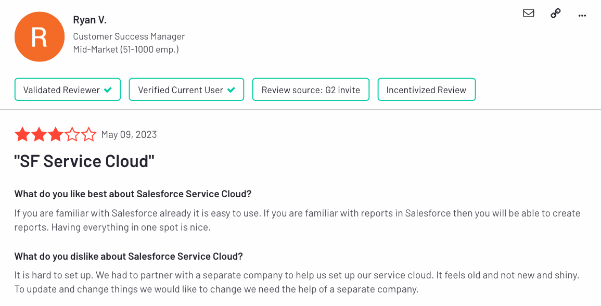Click "What do you like best" heading
The image size is (601, 306).
tap(133, 194)
